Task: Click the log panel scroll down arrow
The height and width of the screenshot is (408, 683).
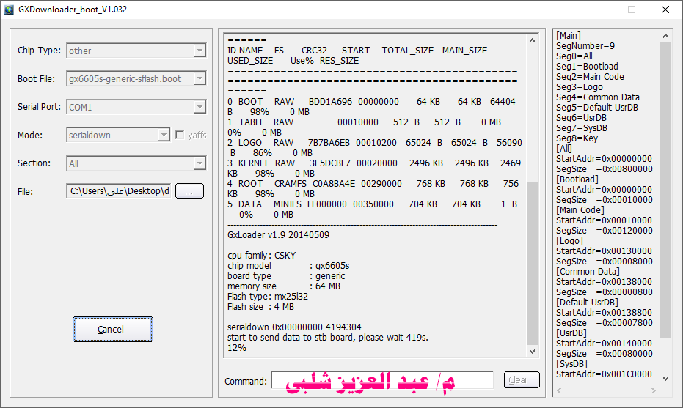Action: [532, 352]
